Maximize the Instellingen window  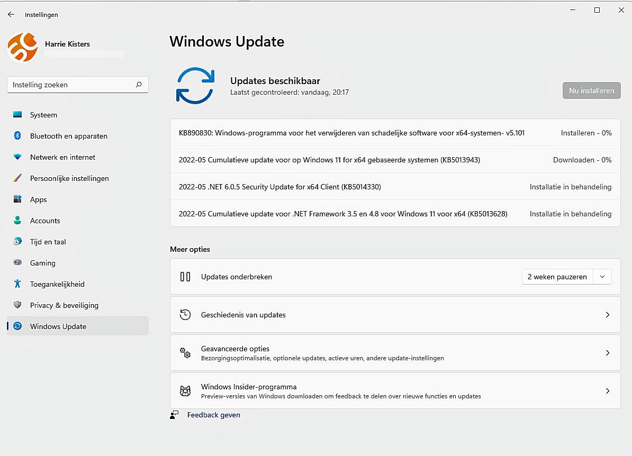(x=597, y=10)
